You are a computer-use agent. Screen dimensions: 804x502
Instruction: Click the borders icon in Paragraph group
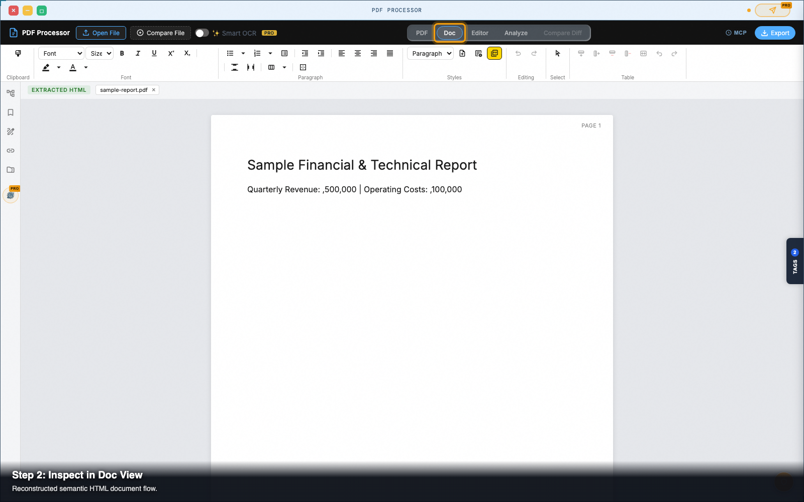(x=303, y=67)
